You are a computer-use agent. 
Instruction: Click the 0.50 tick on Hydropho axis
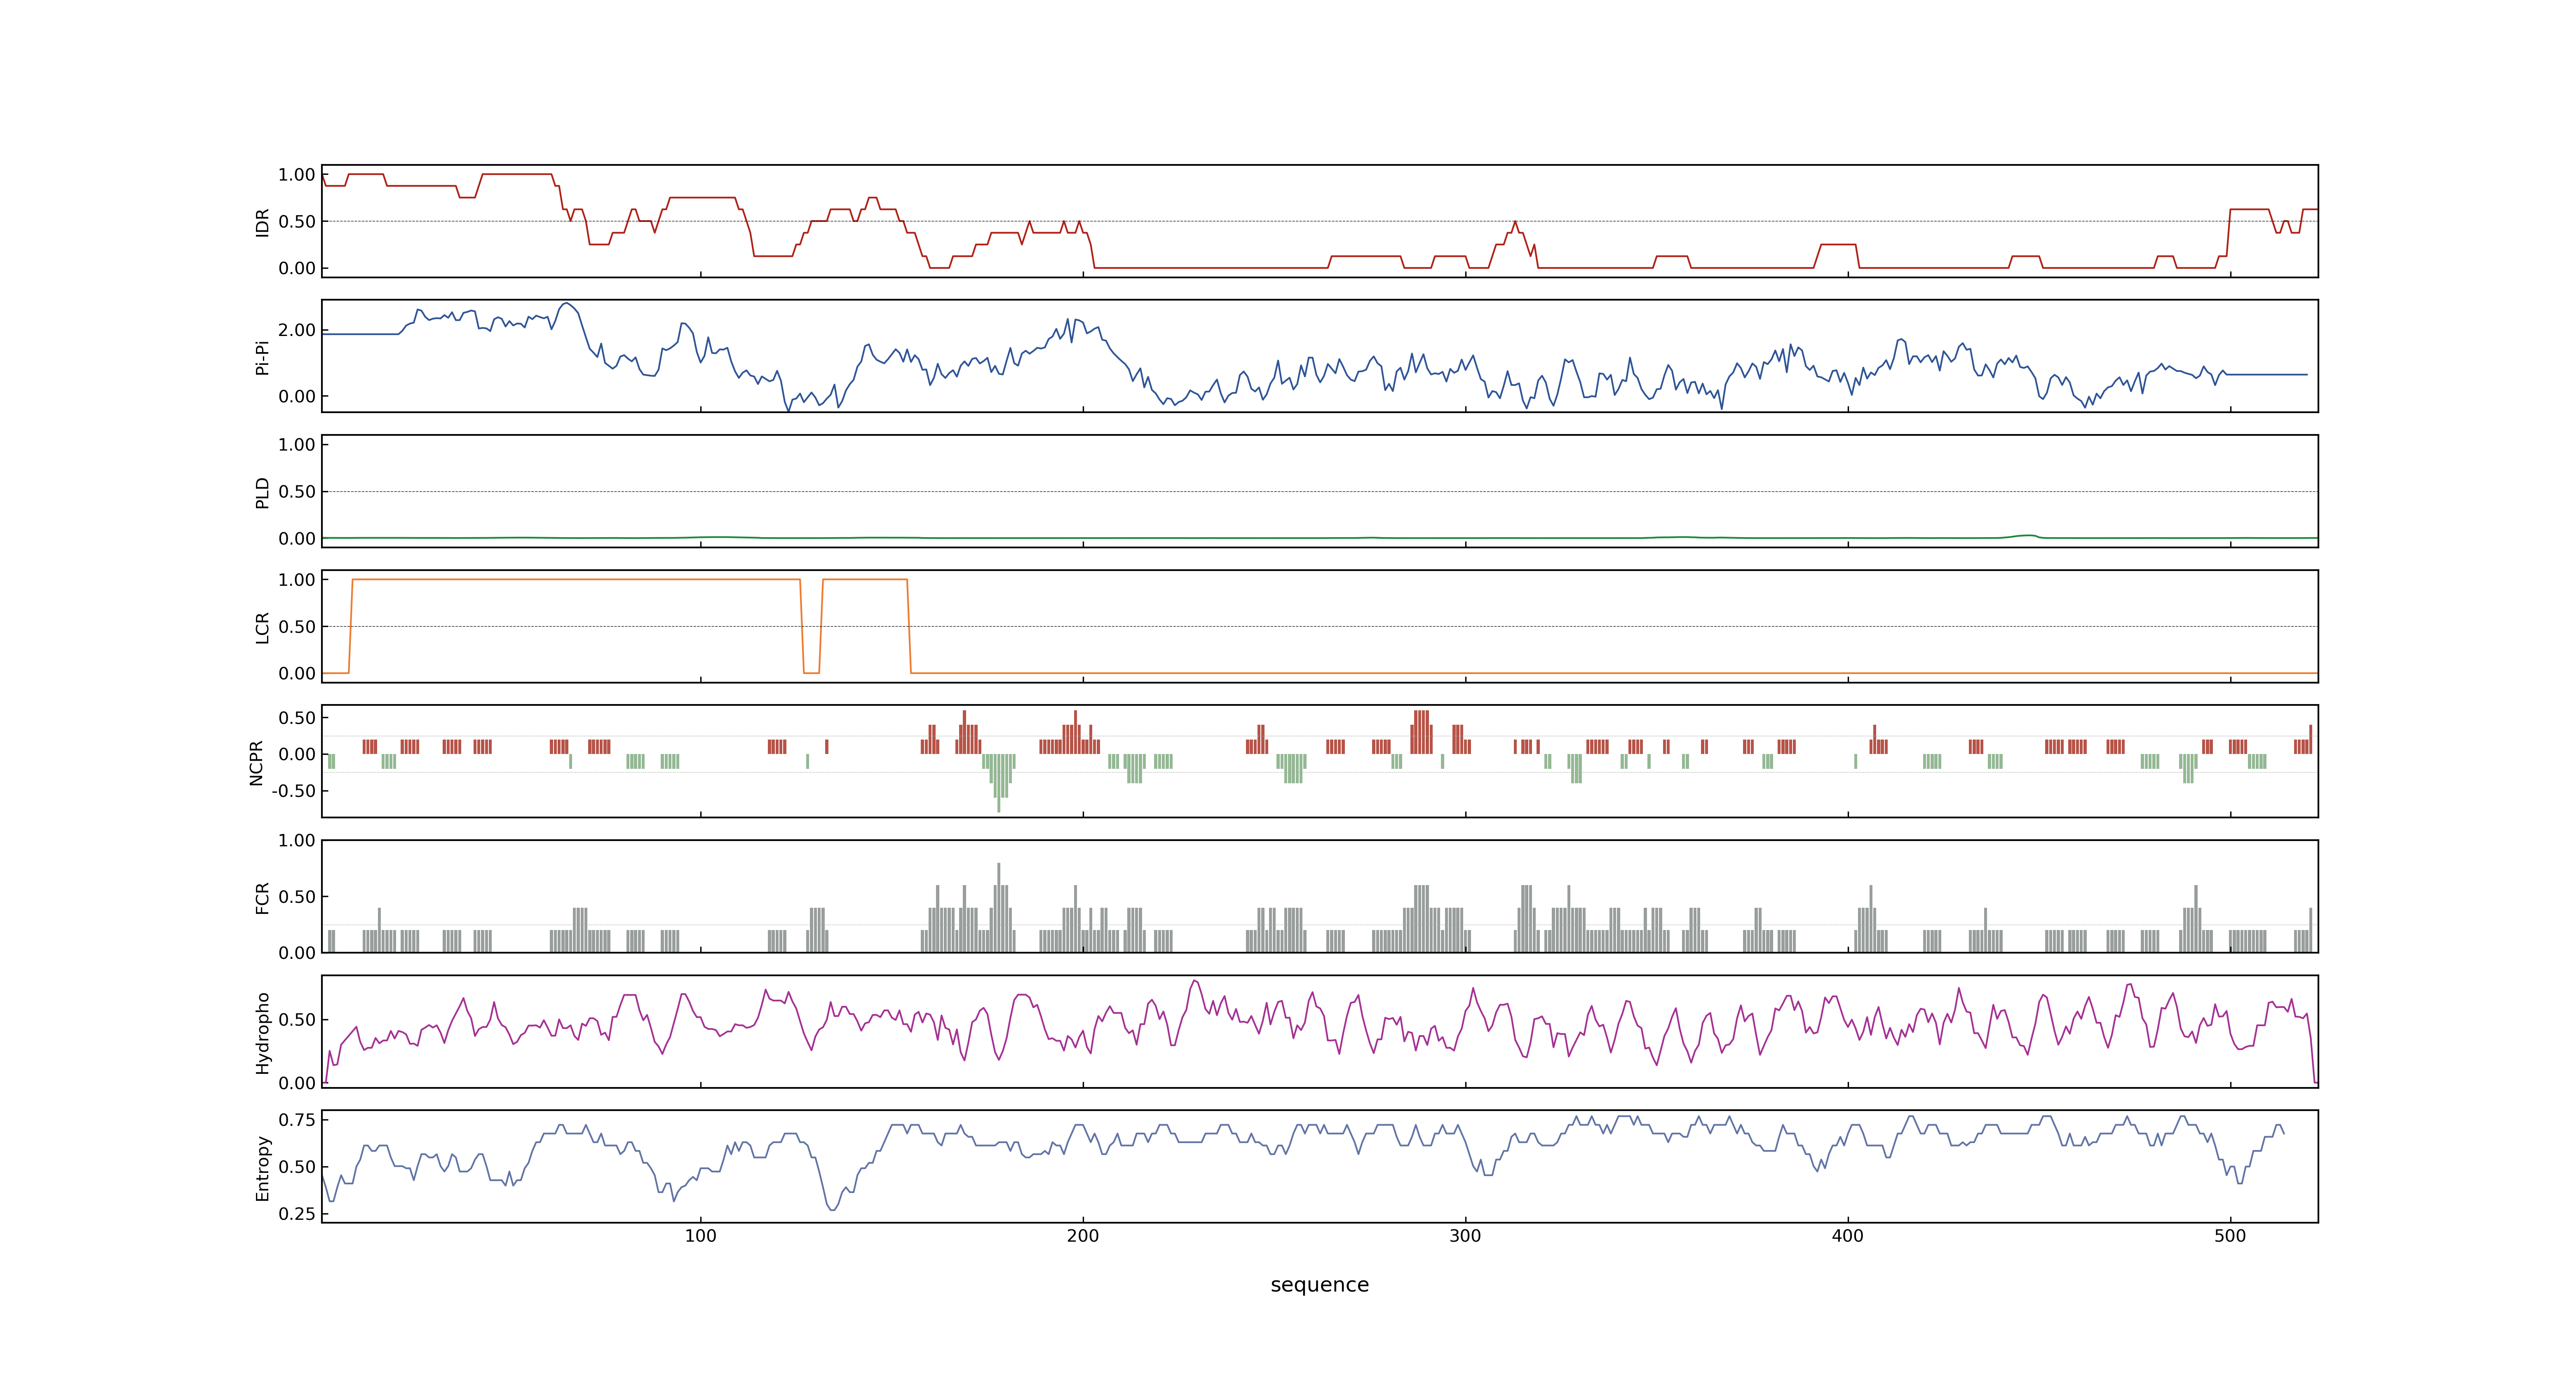click(297, 1020)
